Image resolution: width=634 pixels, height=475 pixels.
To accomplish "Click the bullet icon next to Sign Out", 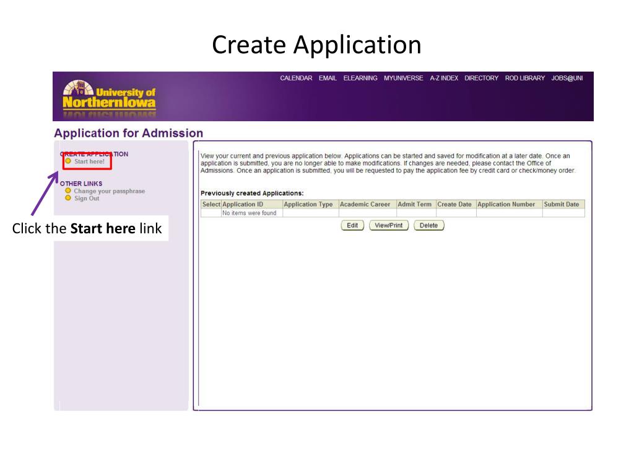I will [68, 198].
